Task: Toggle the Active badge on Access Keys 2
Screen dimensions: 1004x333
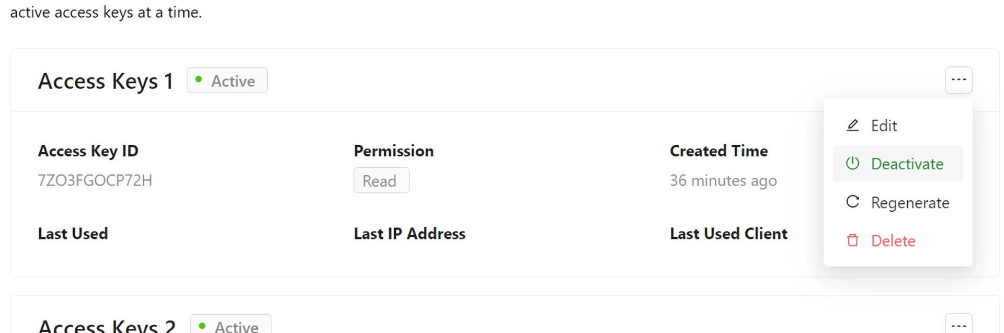Action: 230,325
